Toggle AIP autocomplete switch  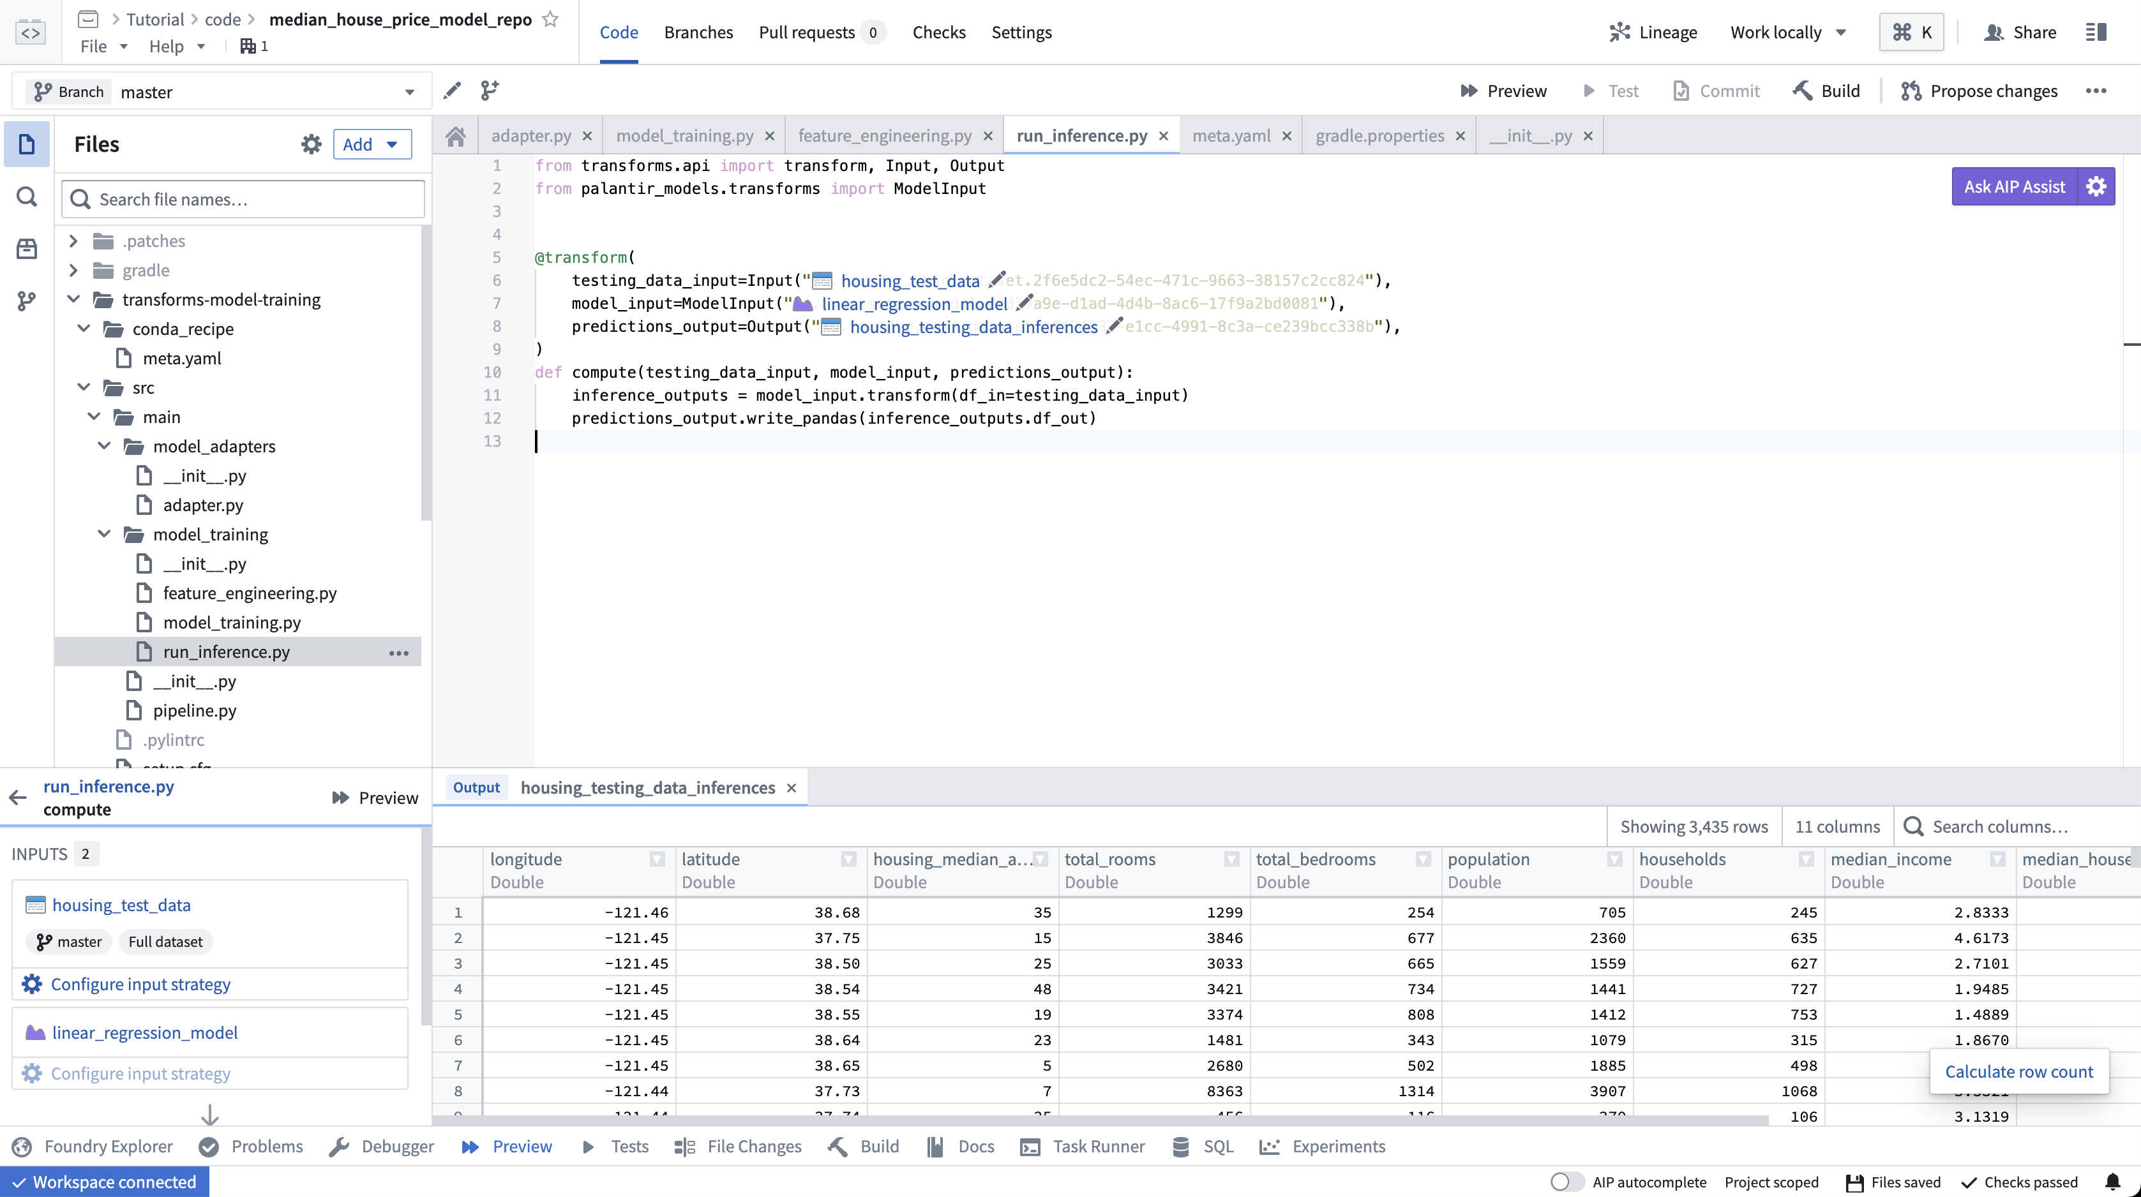point(1566,1182)
